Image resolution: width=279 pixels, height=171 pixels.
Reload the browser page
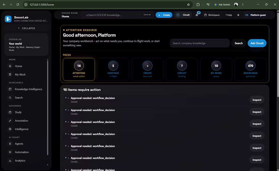(18, 5)
